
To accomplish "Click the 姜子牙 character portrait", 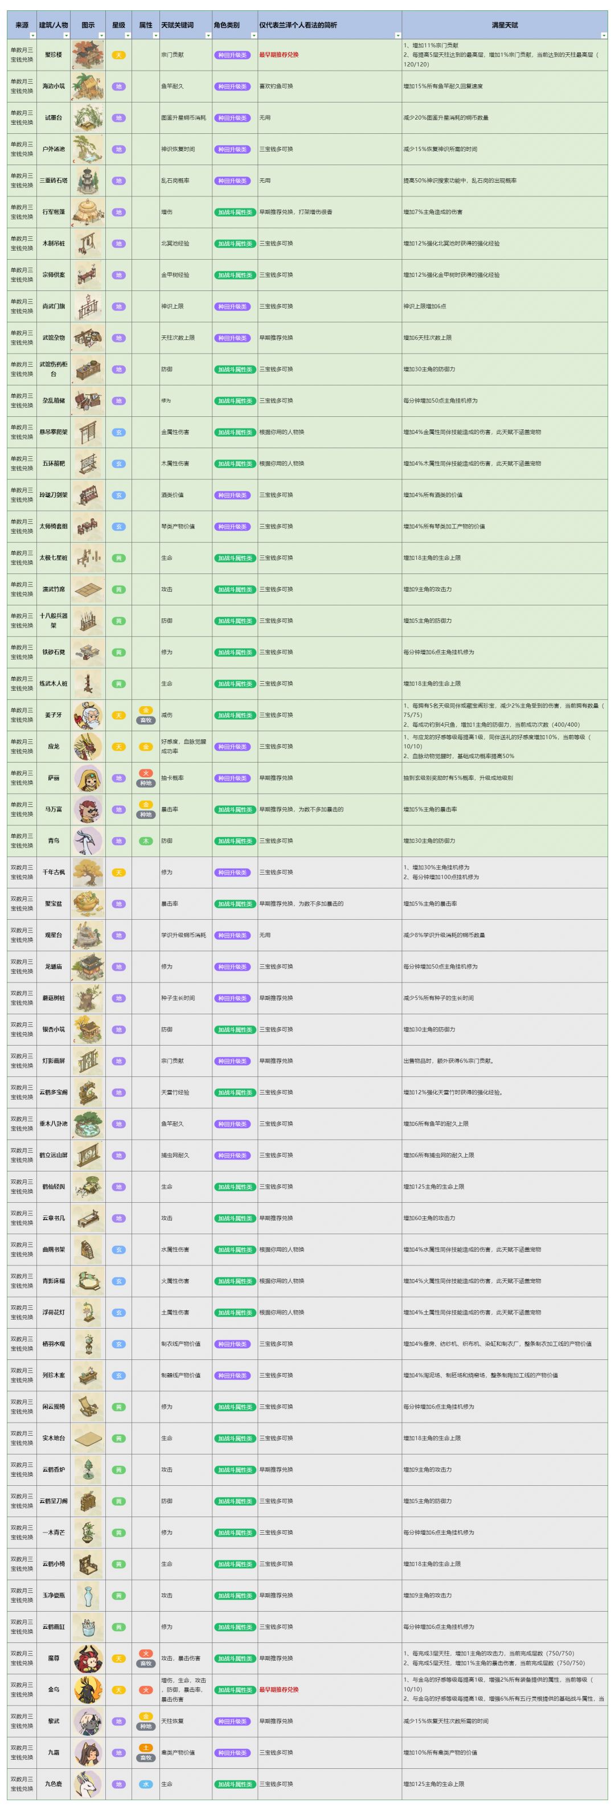I will coord(88,715).
